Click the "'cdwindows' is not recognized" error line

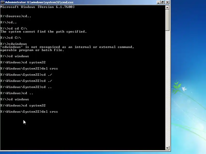tap(67, 47)
